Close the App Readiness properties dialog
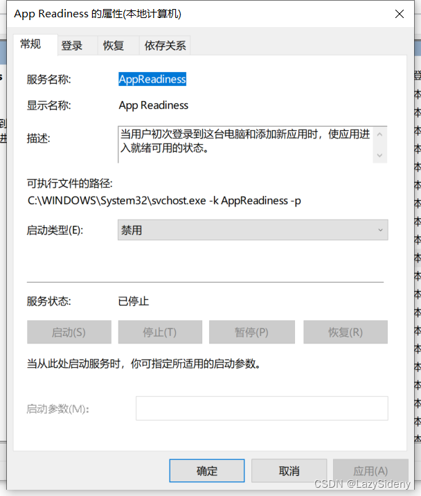The image size is (421, 496). pos(400,14)
